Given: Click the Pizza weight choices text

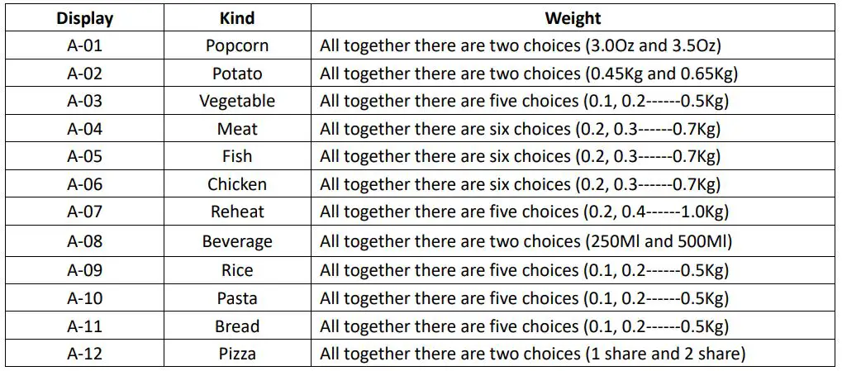Looking at the screenshot, I should tap(532, 354).
